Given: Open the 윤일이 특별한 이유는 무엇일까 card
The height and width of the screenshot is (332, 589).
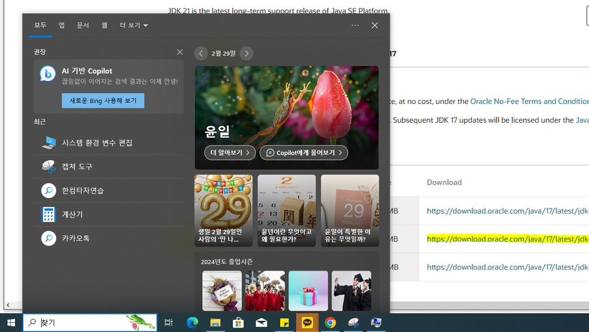Looking at the screenshot, I should pyautogui.click(x=349, y=210).
